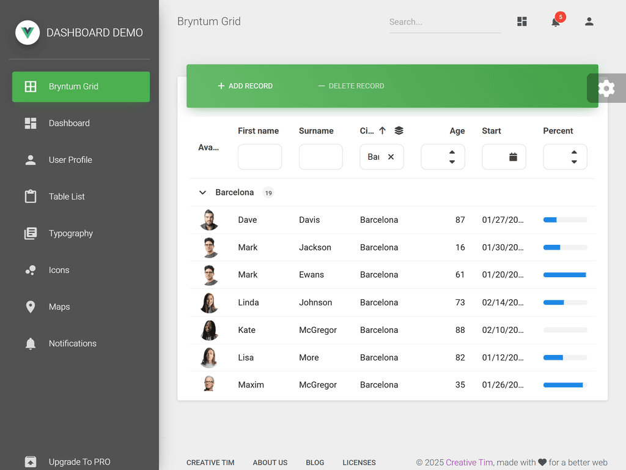The height and width of the screenshot is (470, 626).
Task: Open the user account icon in the header
Action: click(589, 21)
